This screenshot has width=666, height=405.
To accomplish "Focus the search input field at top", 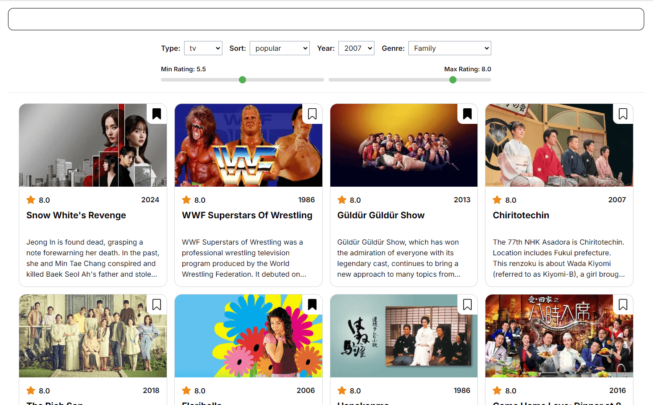I will [326, 19].
